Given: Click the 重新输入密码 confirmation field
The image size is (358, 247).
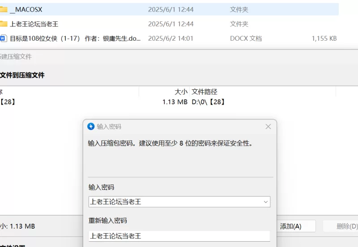Looking at the screenshot, I should click(179, 236).
